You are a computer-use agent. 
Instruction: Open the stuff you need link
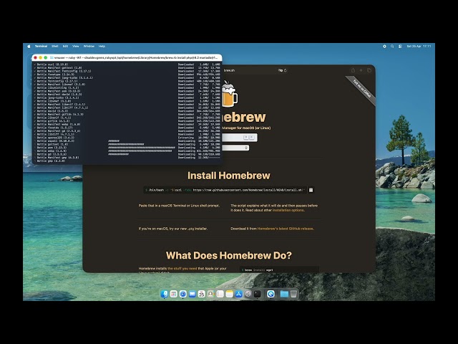182,268
